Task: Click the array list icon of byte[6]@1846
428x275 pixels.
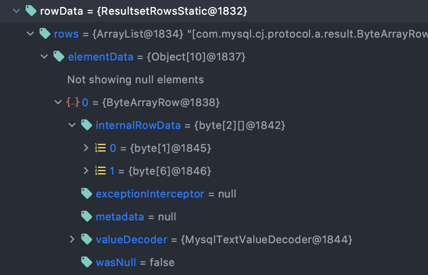Action: click(100, 171)
